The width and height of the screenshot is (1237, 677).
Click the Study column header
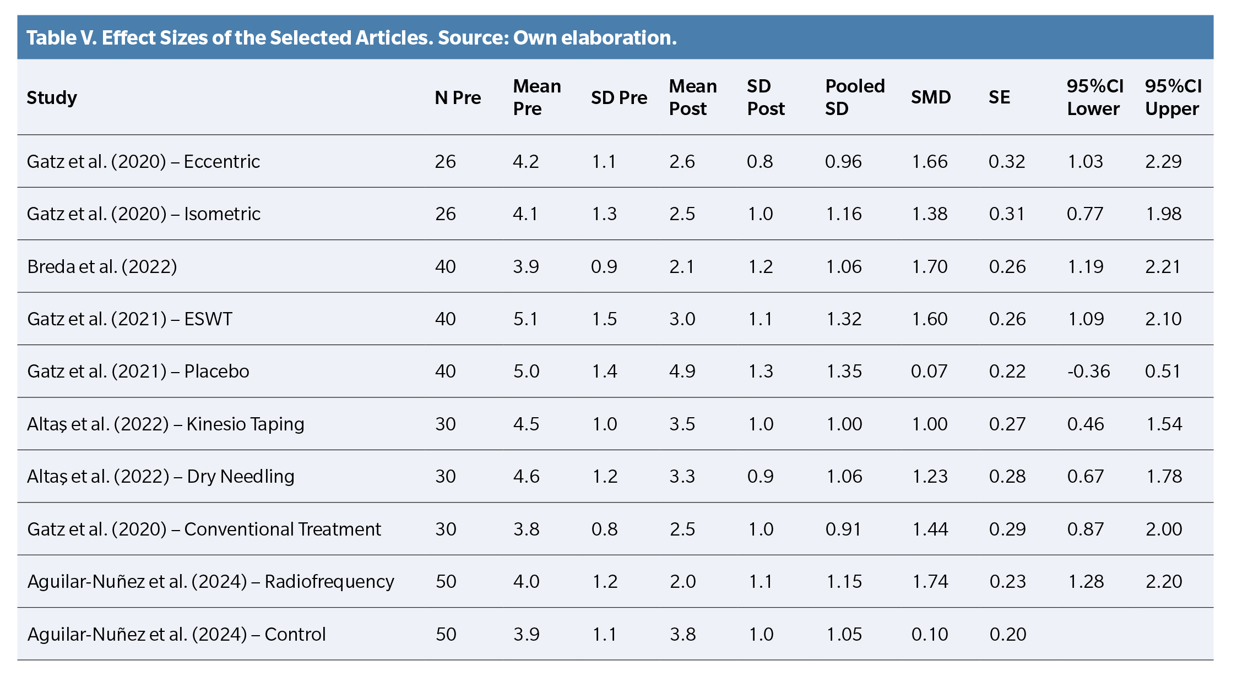coord(52,97)
